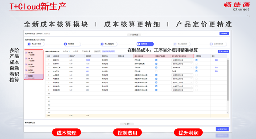
Task: Open allocation method dropdown for row 5 人工费用
Action: [x=182, y=75]
